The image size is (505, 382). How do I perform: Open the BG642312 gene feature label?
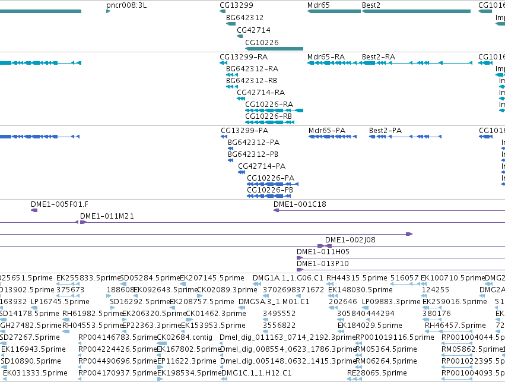[x=244, y=17]
